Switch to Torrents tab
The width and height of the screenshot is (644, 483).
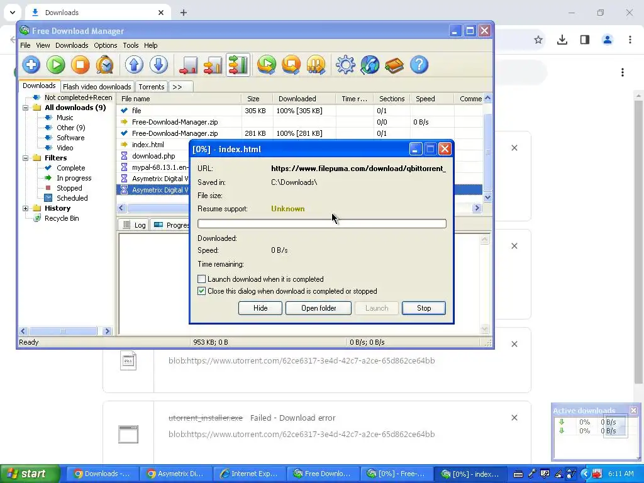pos(151,87)
